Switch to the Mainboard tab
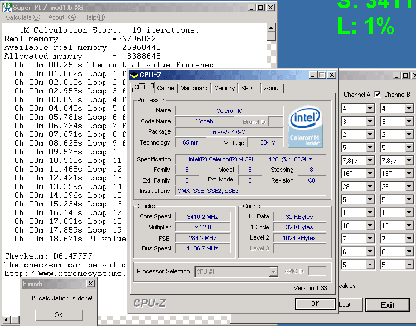This screenshot has width=416, height=326. pyautogui.click(x=194, y=88)
